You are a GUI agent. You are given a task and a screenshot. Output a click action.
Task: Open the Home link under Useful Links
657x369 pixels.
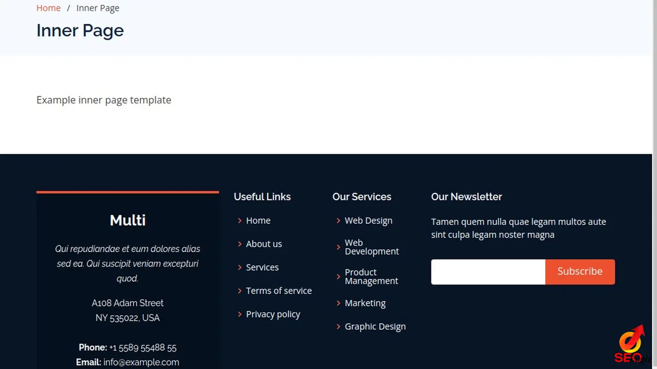258,221
